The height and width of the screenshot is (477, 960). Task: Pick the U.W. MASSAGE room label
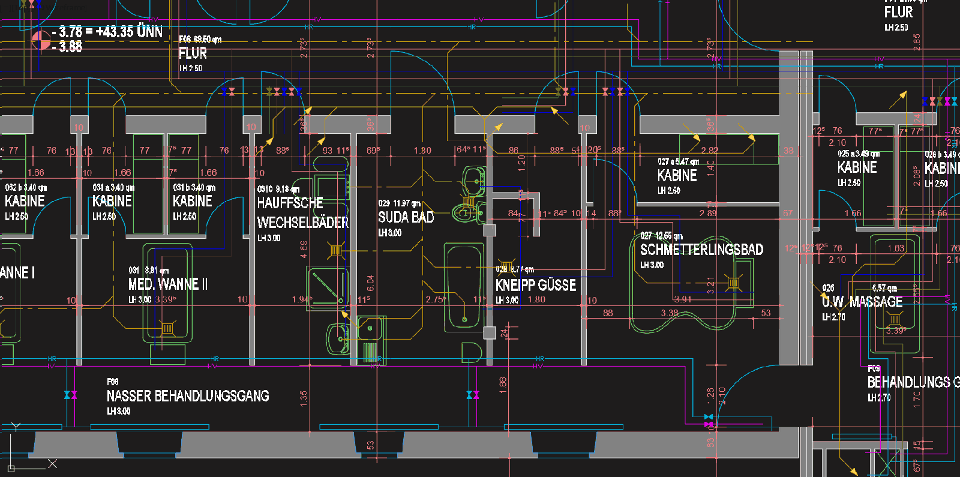coord(862,302)
